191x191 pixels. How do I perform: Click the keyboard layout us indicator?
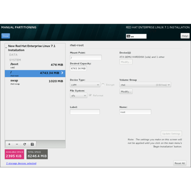click(136, 36)
